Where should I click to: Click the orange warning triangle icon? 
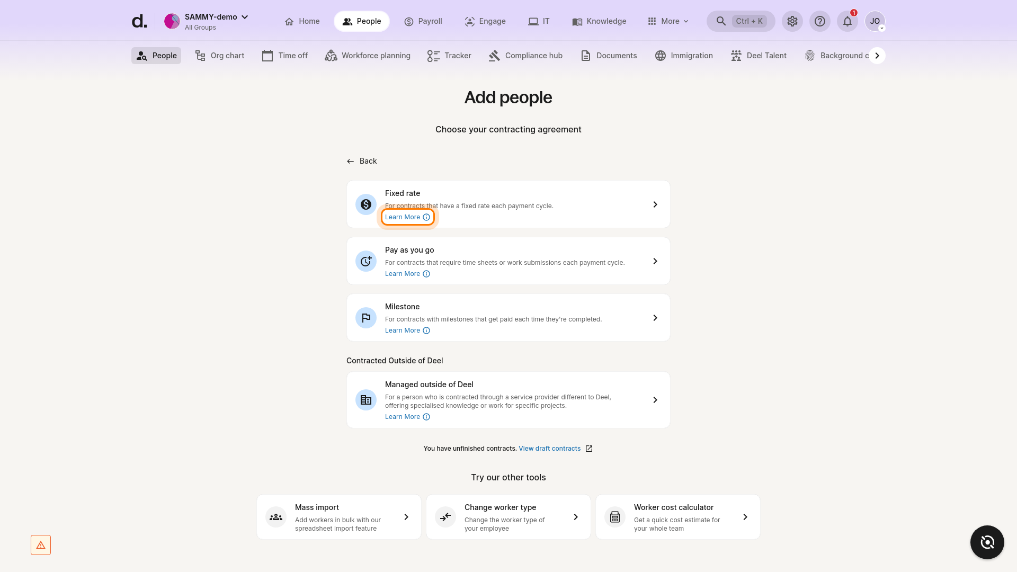(41, 545)
